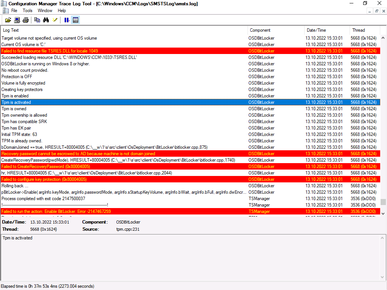Image resolution: width=387 pixels, height=290 pixels.
Task: Click the Open on Server computer icon
Action: [17, 20]
